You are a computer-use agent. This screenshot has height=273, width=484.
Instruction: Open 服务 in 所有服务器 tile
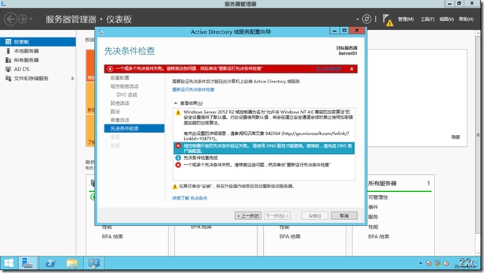(374, 217)
